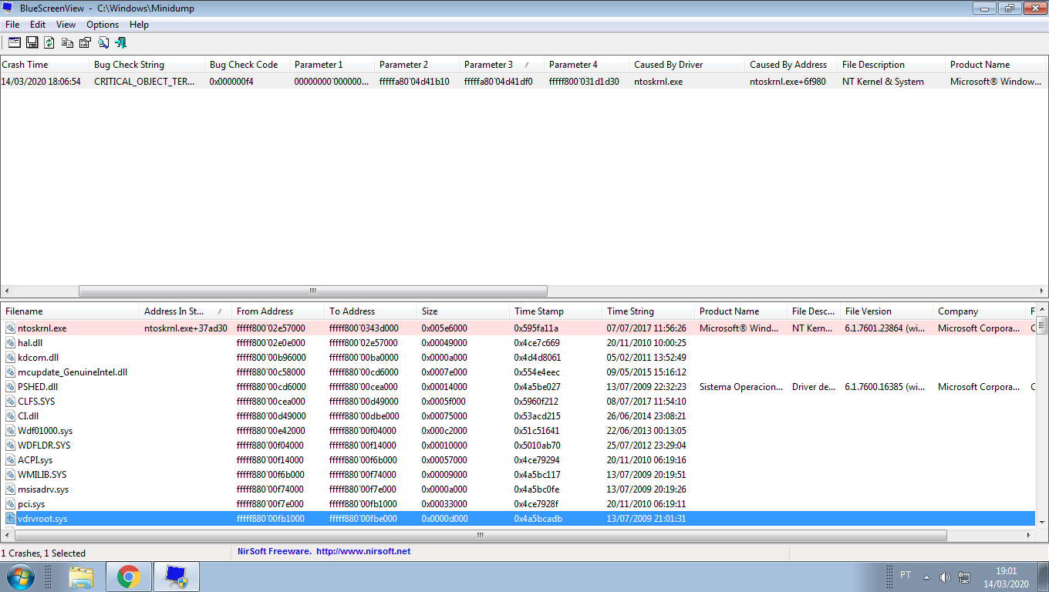Select ACPI.sys file icon
Viewport: 1049px width, 592px height.
tap(10, 460)
